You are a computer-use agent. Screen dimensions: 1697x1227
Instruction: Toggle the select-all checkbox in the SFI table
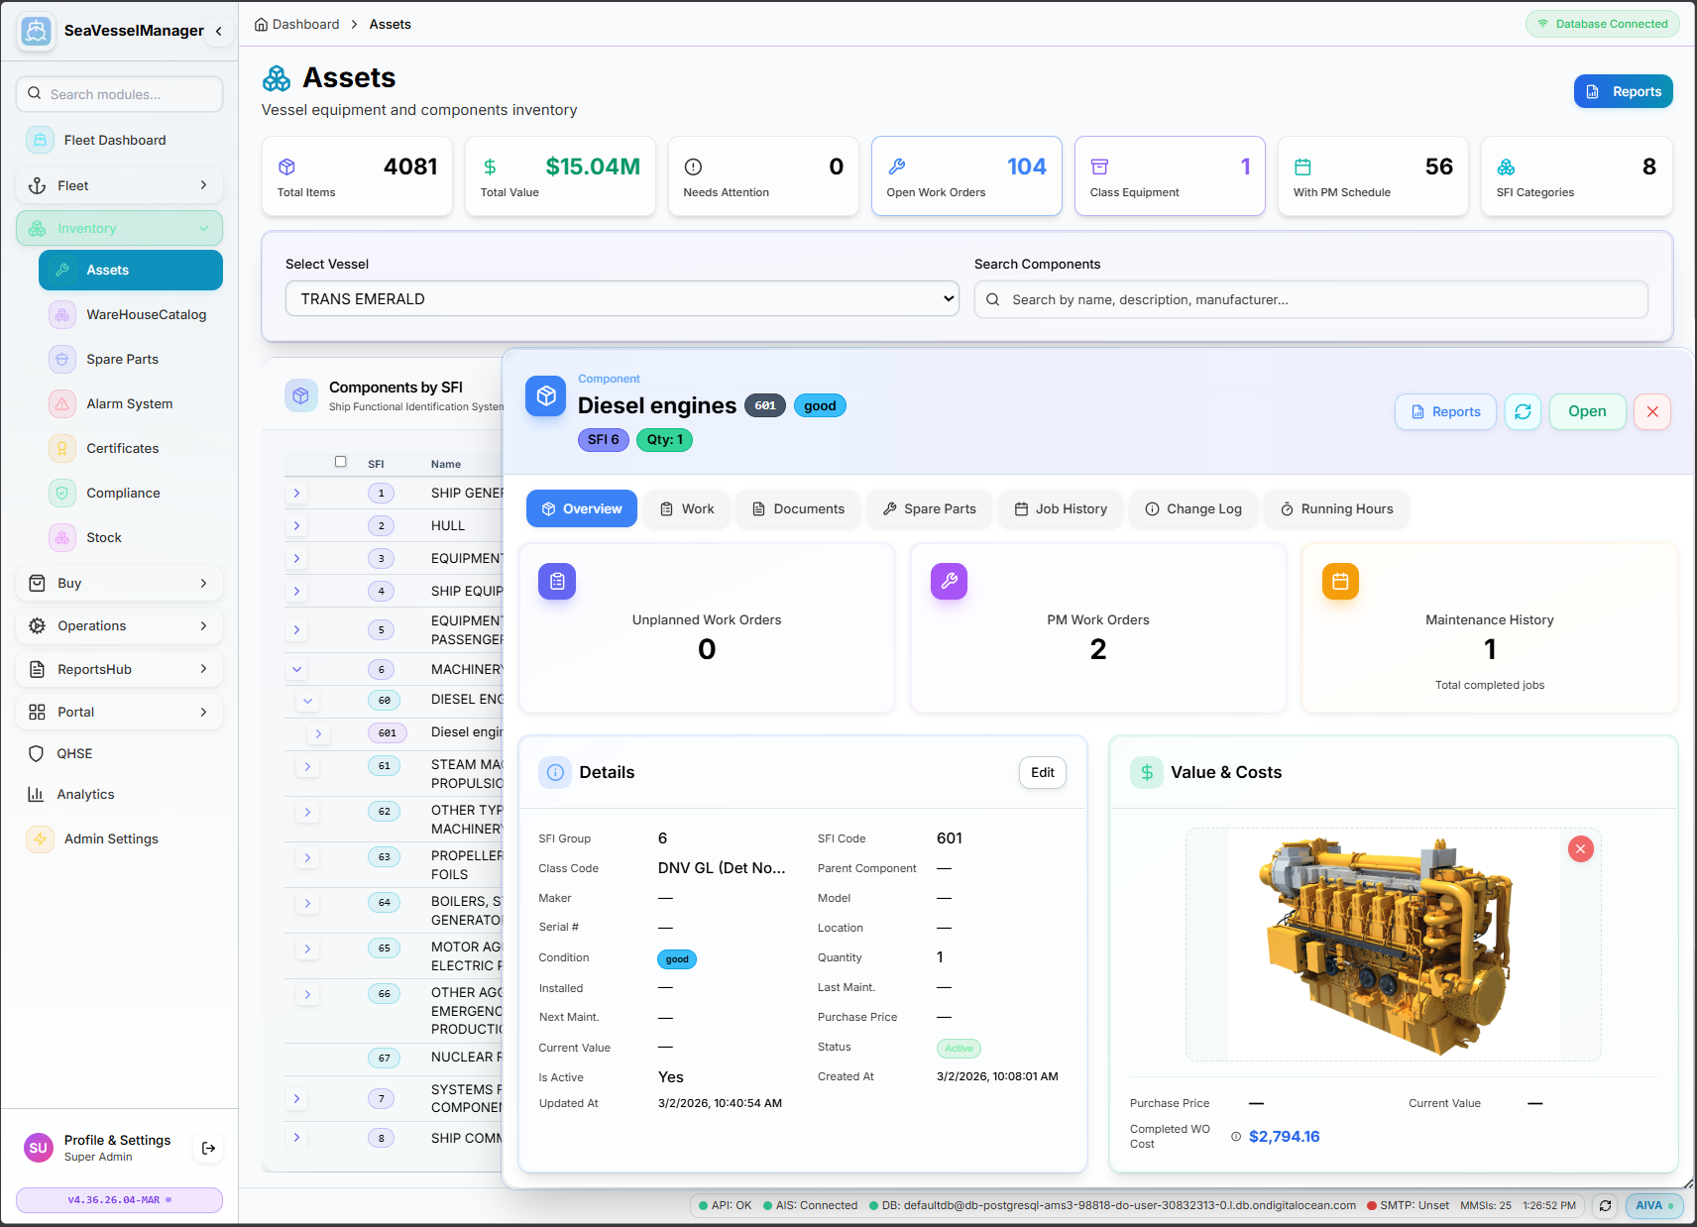(x=341, y=462)
